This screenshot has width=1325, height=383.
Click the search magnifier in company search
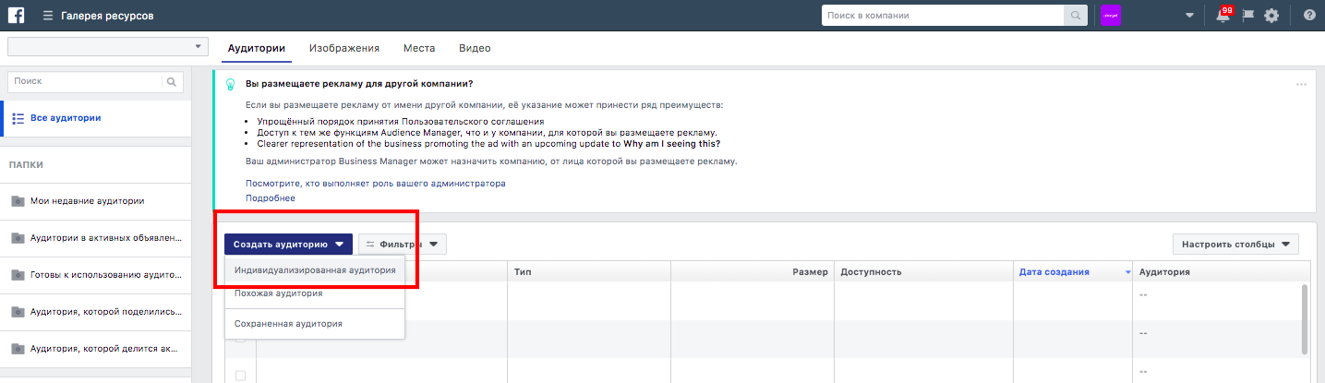pyautogui.click(x=1076, y=16)
